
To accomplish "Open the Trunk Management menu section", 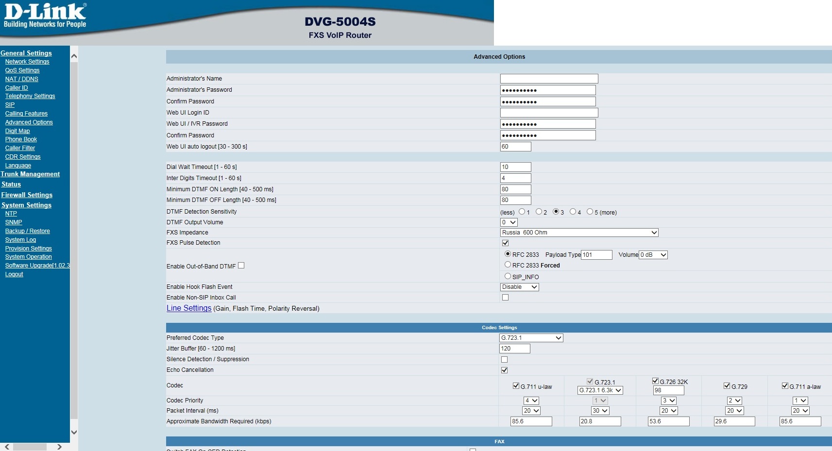I will click(x=30, y=174).
